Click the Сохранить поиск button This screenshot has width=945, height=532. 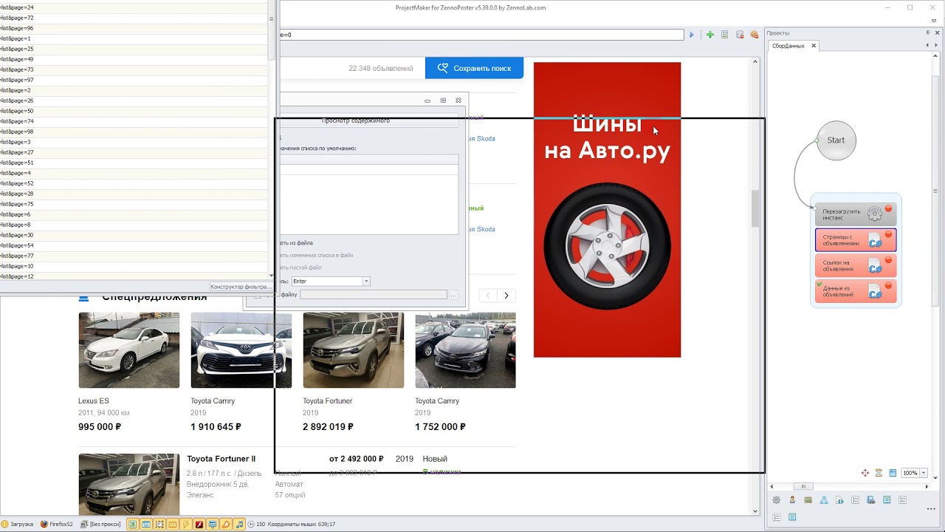tap(474, 68)
